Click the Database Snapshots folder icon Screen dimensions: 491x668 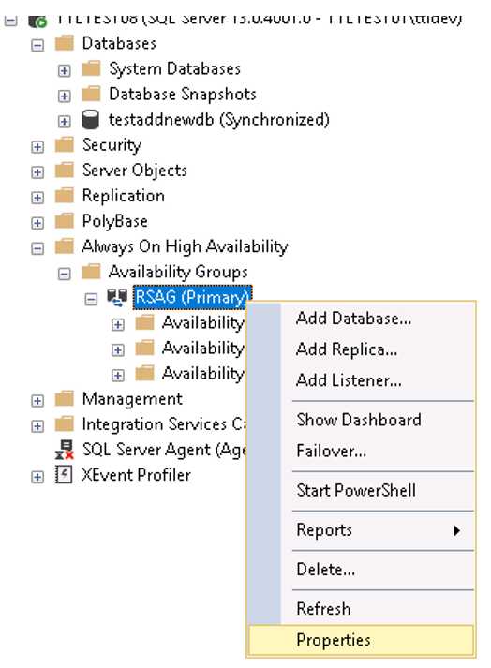pyautogui.click(x=91, y=94)
